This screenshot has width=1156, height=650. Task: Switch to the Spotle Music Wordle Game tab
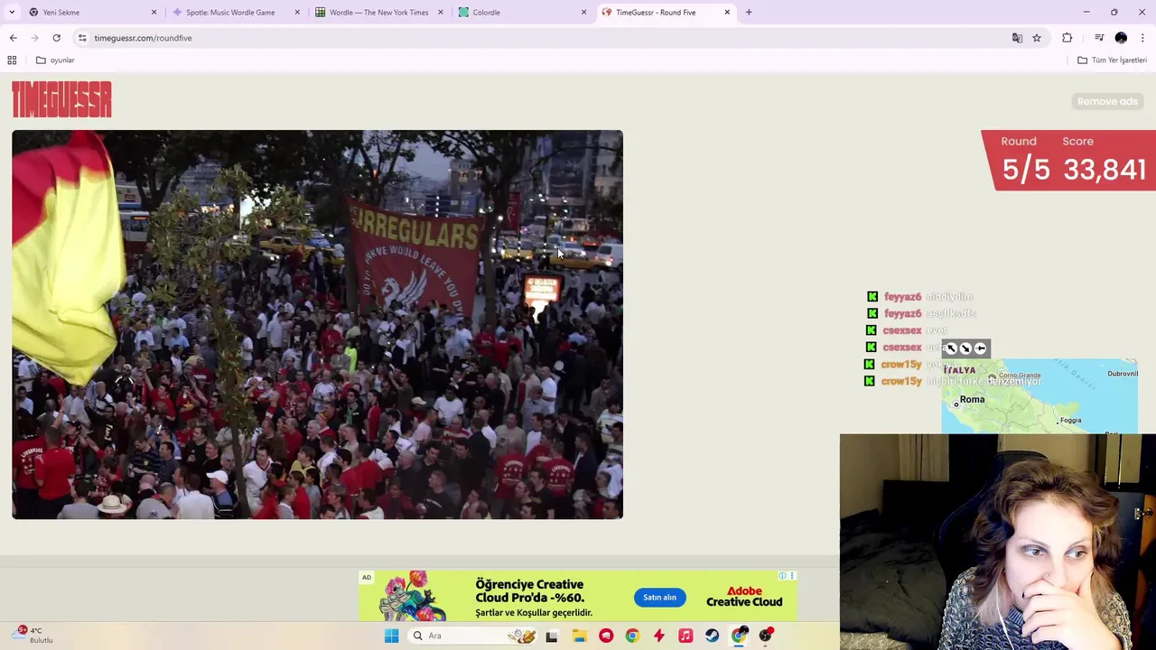click(237, 13)
